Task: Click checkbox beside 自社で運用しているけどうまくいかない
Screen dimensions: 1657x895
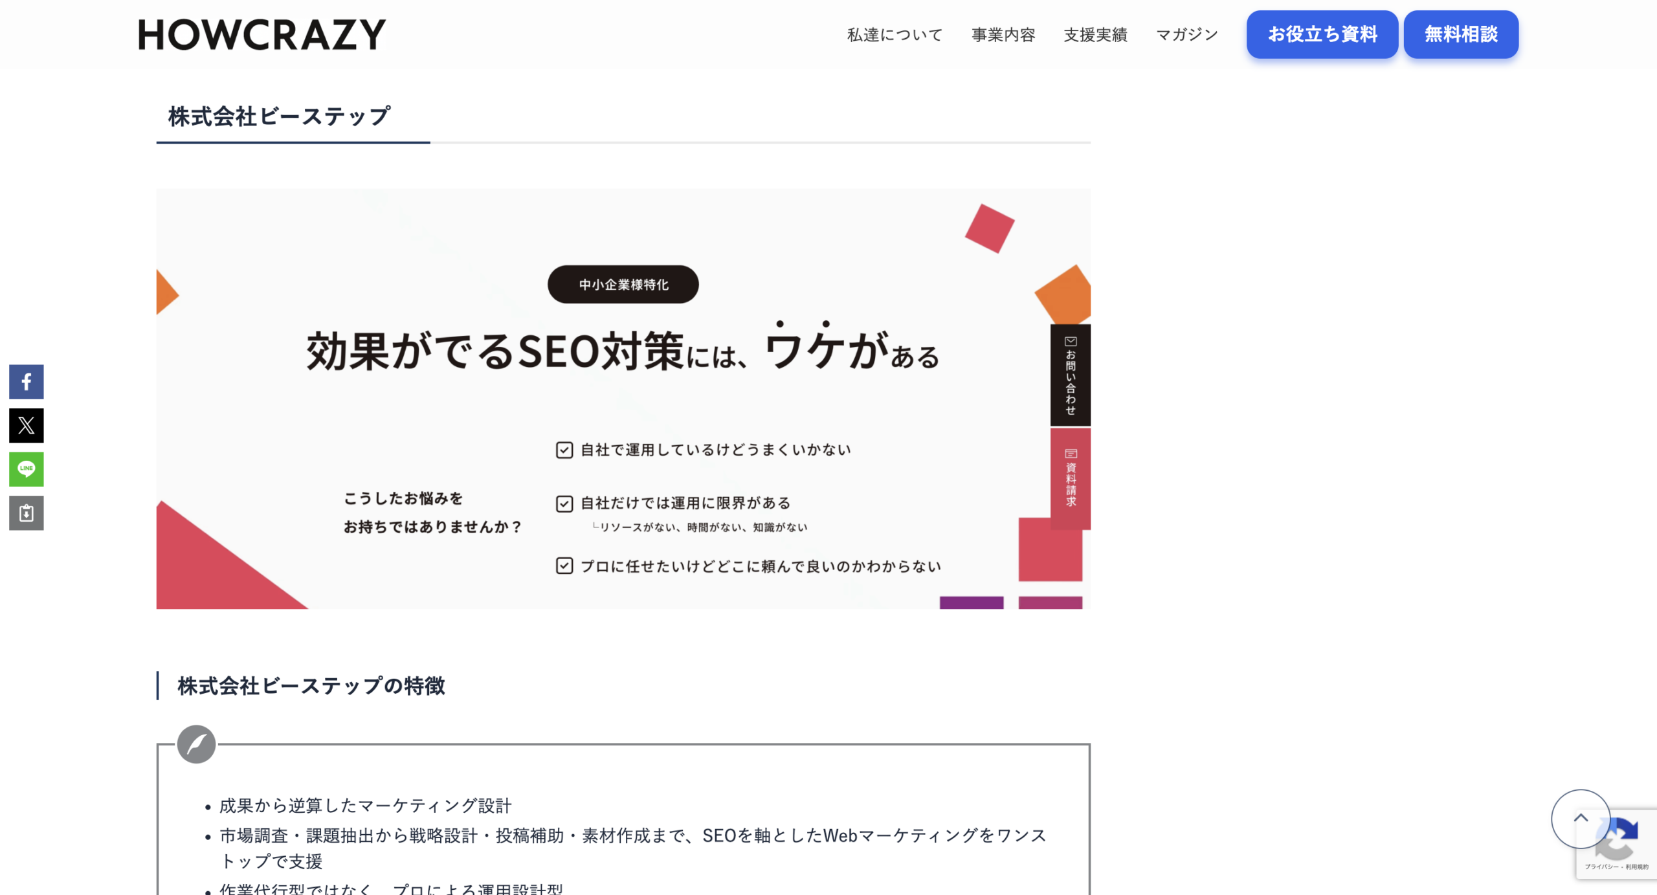Action: point(564,450)
